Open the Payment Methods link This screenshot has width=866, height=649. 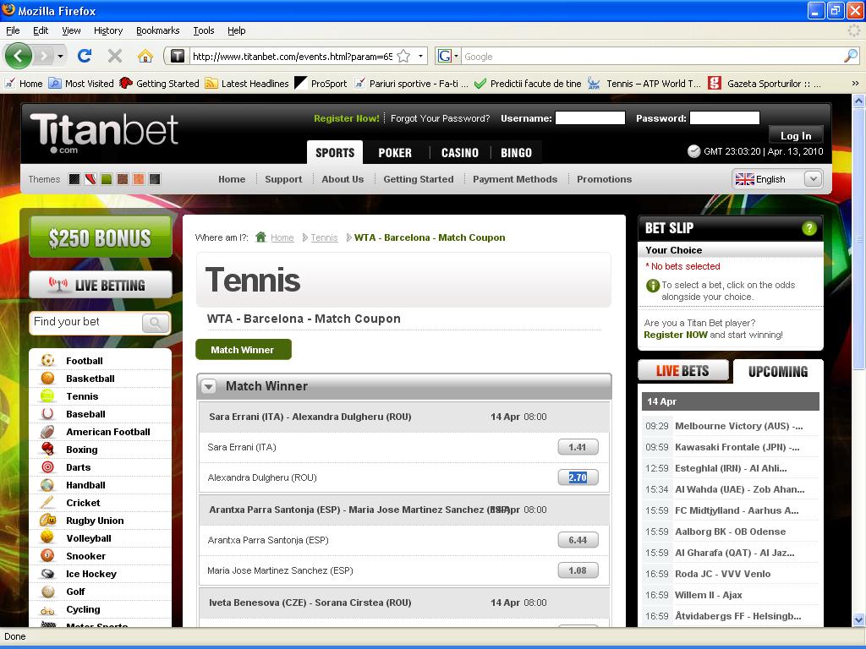coord(515,179)
